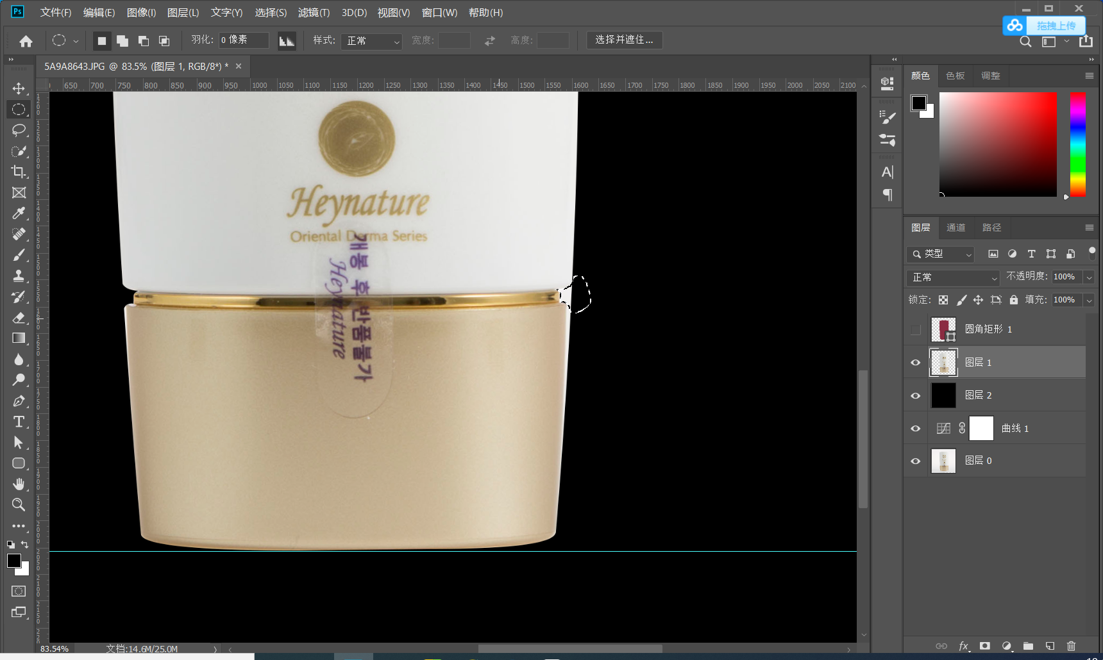
Task: Select the Frame tool
Action: 19,193
